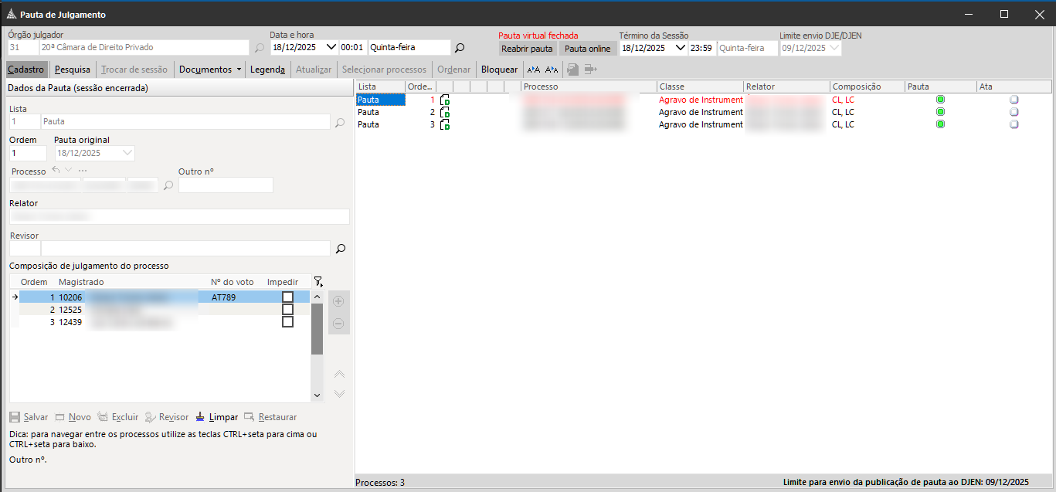The height and width of the screenshot is (492, 1056).
Task: Open the Término da Sessão date dropdown
Action: click(x=681, y=48)
